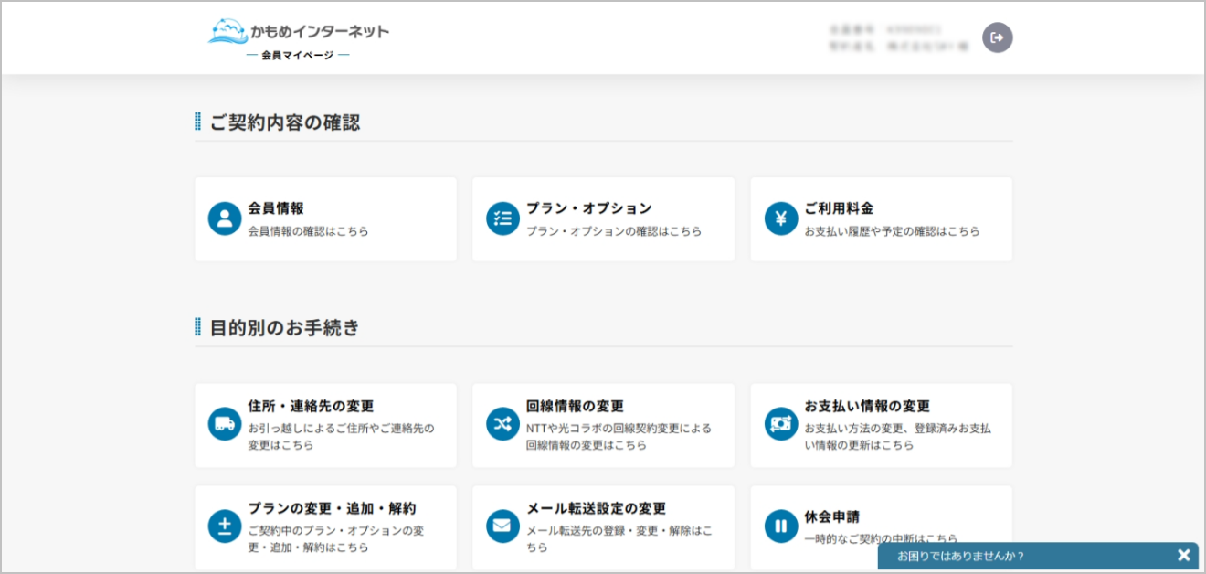This screenshot has height=574, width=1206.
Task: Open 住所・連絡先の変更 title link
Action: click(x=311, y=406)
